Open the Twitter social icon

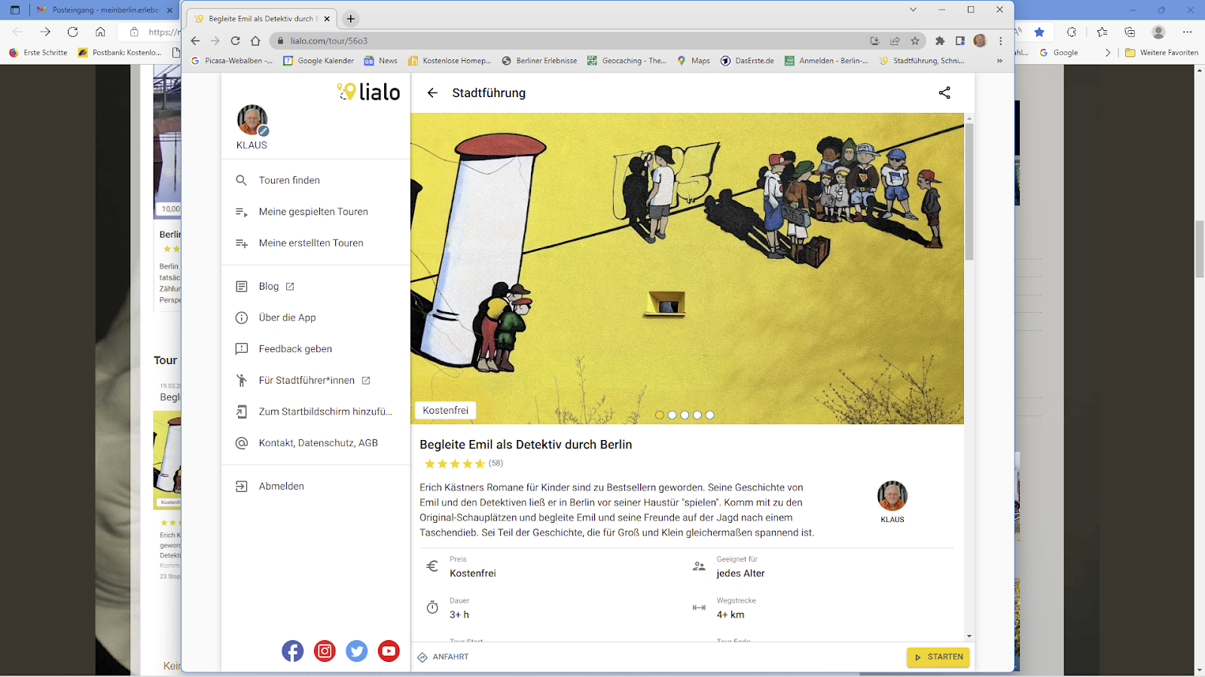point(356,651)
